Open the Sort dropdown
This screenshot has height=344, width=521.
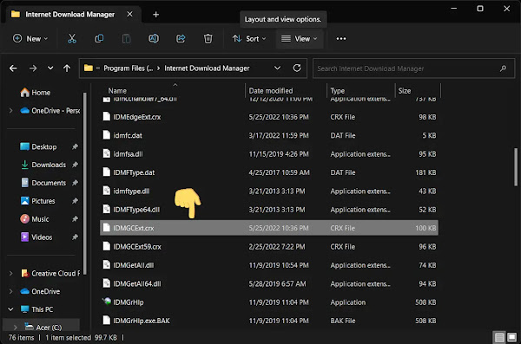click(249, 38)
